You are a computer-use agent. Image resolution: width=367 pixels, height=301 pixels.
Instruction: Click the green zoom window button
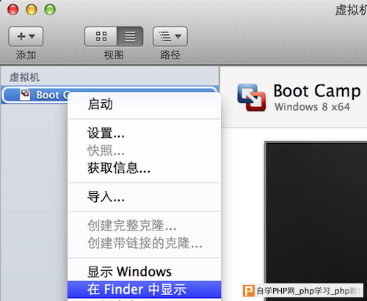pyautogui.click(x=50, y=10)
